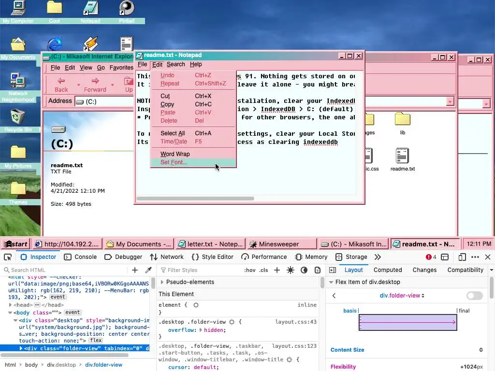Collapse the sidebar pane toggle icon
The height and width of the screenshot is (371, 495).
point(333,270)
